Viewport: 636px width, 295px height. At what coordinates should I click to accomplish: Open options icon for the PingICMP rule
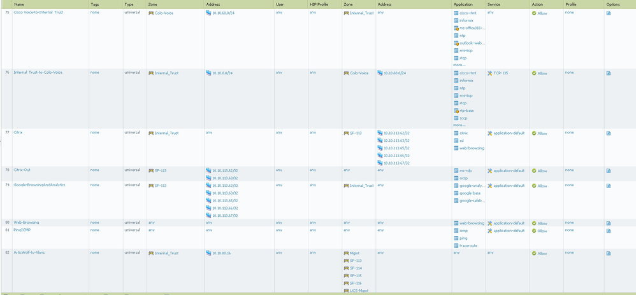coord(609,231)
